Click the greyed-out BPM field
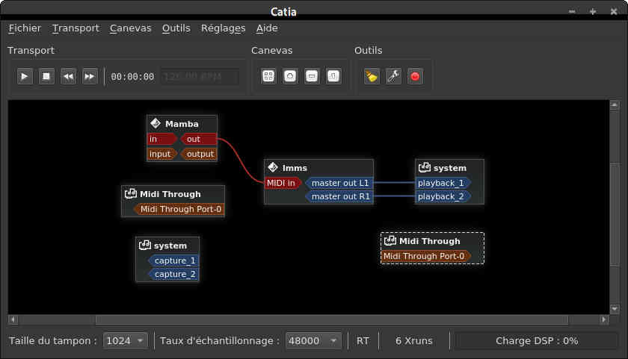The image size is (628, 359). point(200,77)
